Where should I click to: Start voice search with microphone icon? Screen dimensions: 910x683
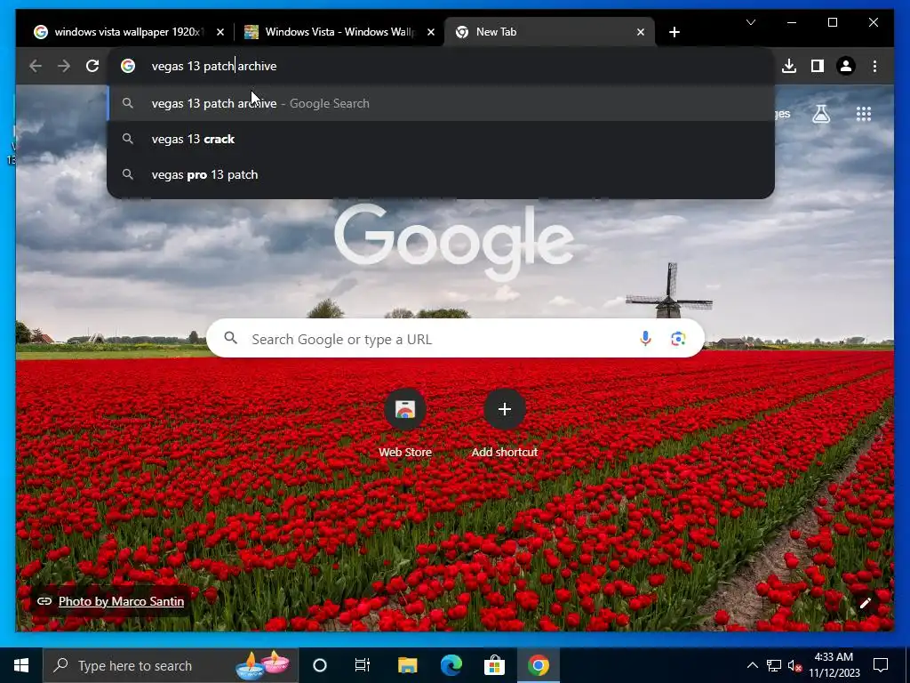[645, 339]
